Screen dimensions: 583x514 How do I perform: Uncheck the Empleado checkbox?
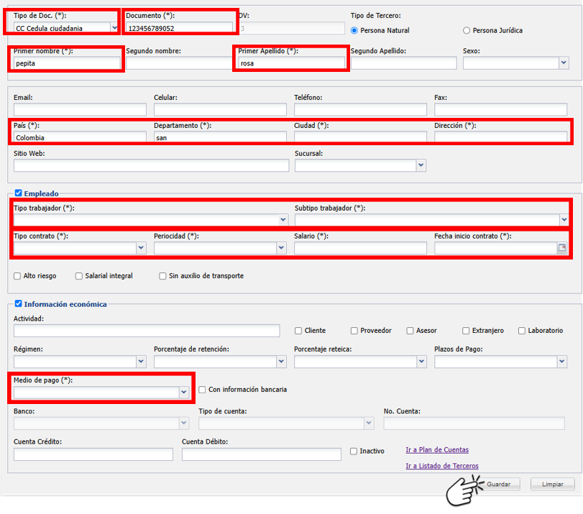pyautogui.click(x=18, y=193)
